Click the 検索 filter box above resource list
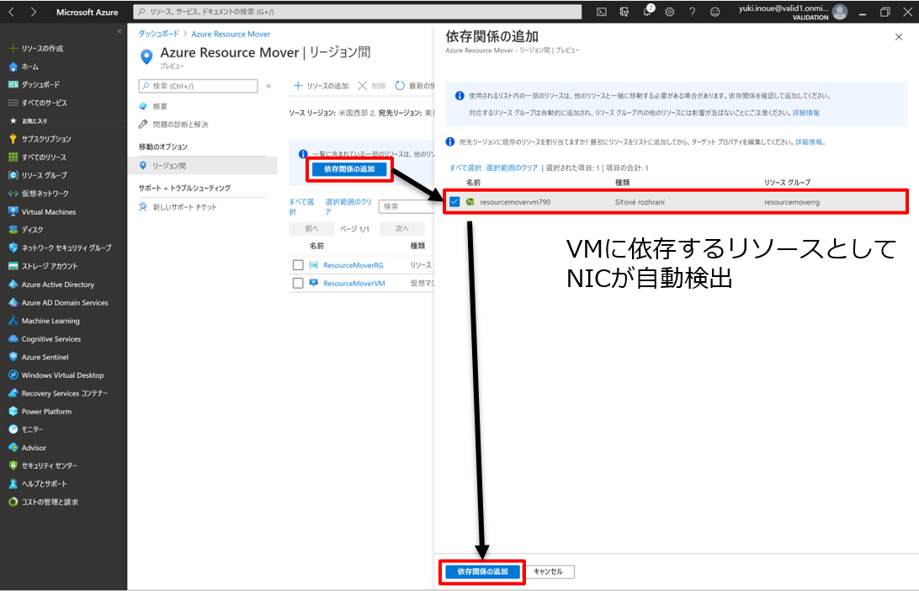This screenshot has width=919, height=591. click(406, 206)
